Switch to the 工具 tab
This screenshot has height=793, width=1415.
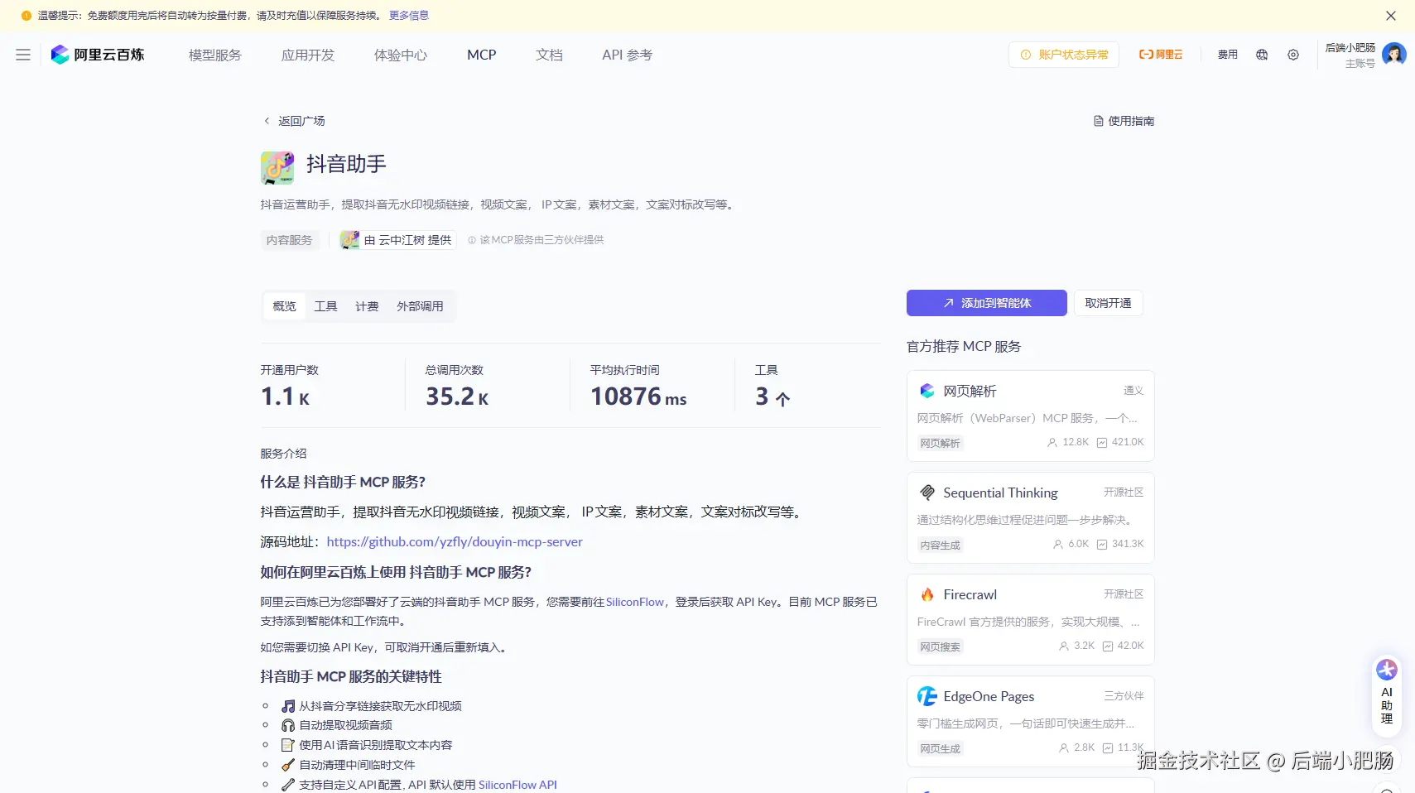(326, 306)
